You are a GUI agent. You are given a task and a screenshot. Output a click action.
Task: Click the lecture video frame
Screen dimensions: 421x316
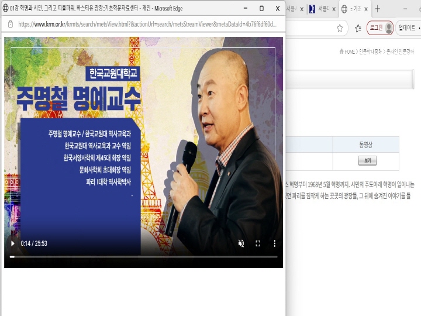tap(143, 140)
